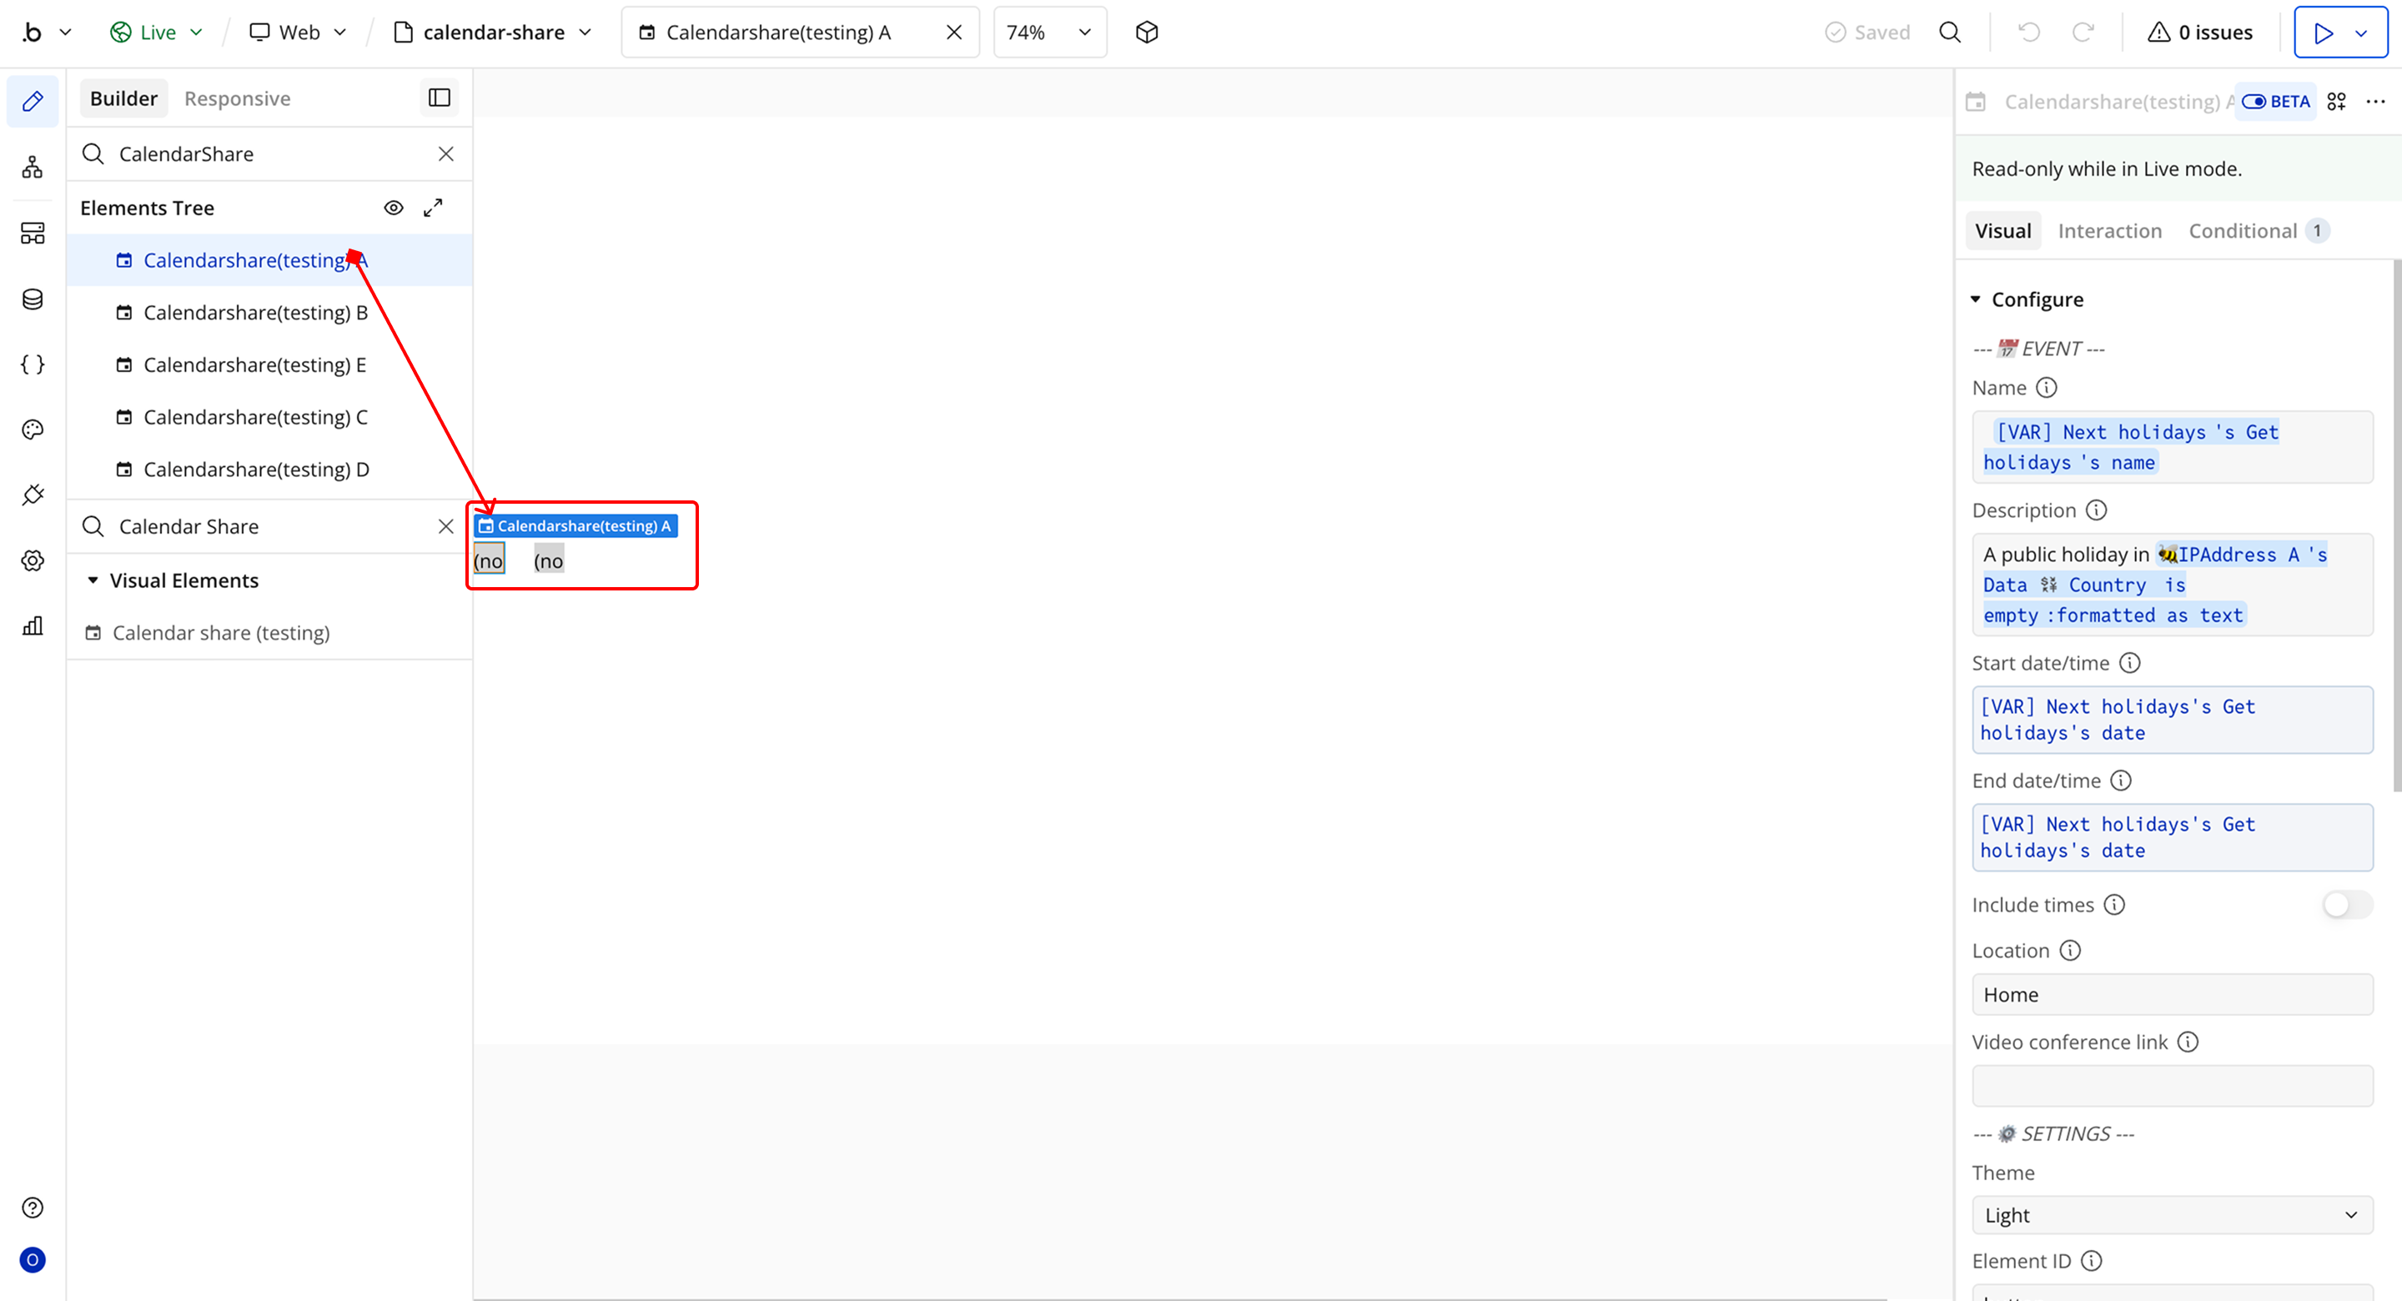Enable the Include times switch
Image resolution: width=2402 pixels, height=1301 pixels.
coord(2346,905)
